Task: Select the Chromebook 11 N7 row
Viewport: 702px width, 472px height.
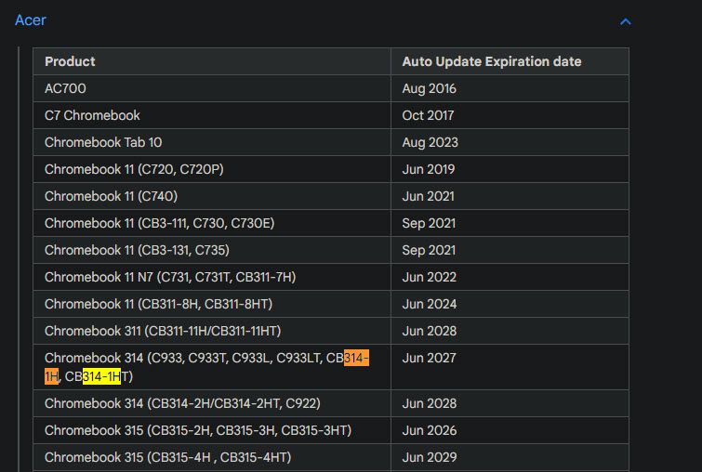Action: pyautogui.click(x=170, y=277)
